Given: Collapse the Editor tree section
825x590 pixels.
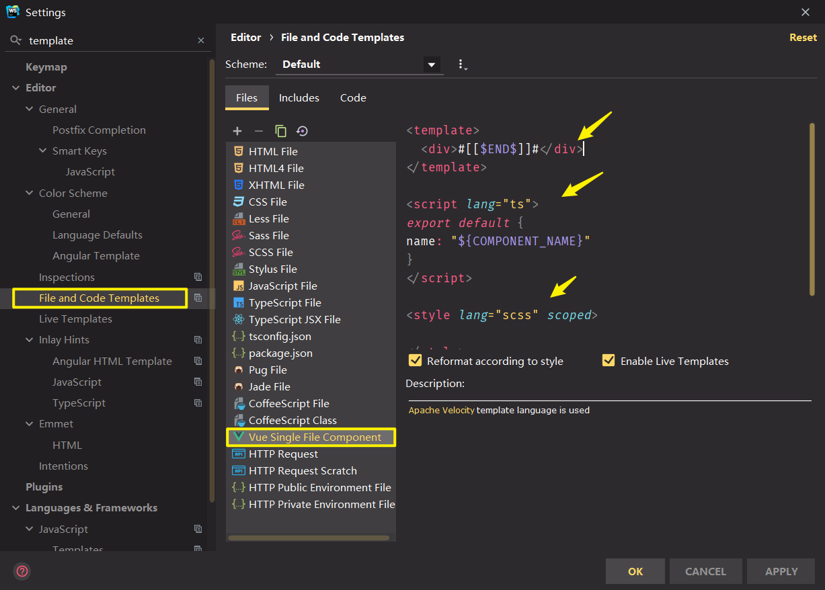Looking at the screenshot, I should pos(16,88).
